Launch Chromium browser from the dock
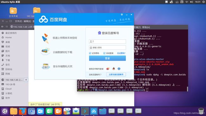 click(x=31, y=111)
